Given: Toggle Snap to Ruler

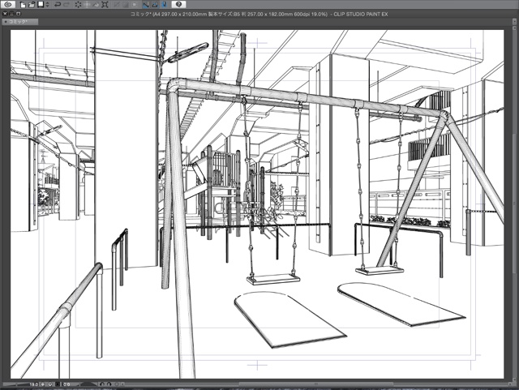Looking at the screenshot, I should [x=146, y=5].
